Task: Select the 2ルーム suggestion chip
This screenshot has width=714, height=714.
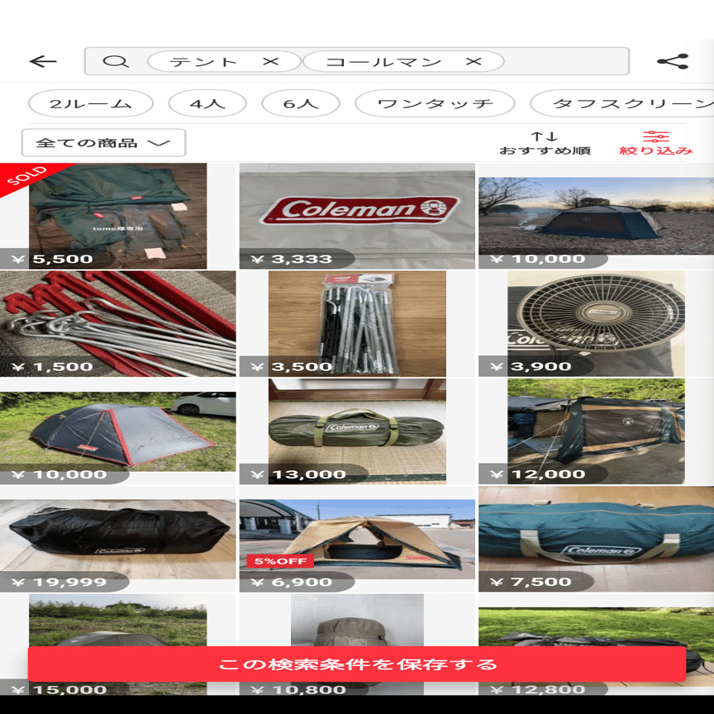Action: coord(91,103)
